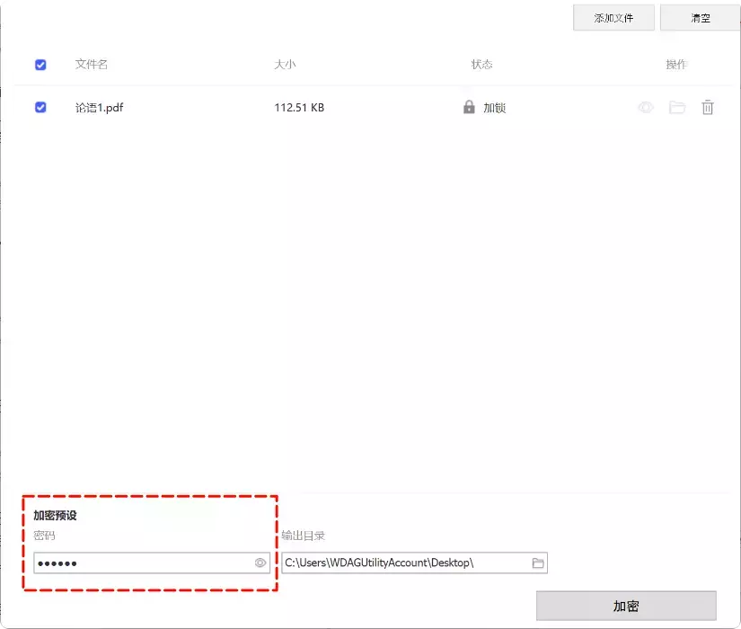Toggle password visibility with the eye toggle
The image size is (741, 629).
(x=260, y=563)
